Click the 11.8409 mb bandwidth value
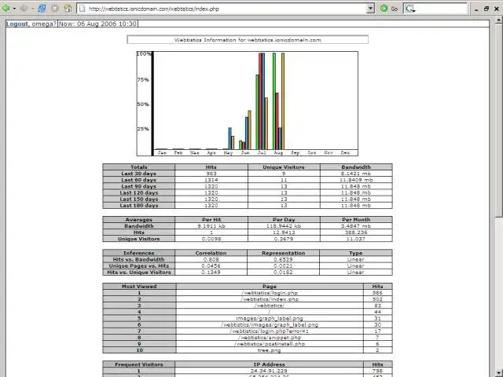 356,180
